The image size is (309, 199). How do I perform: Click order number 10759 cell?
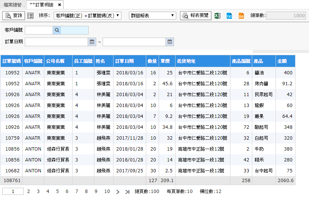(x=12, y=138)
